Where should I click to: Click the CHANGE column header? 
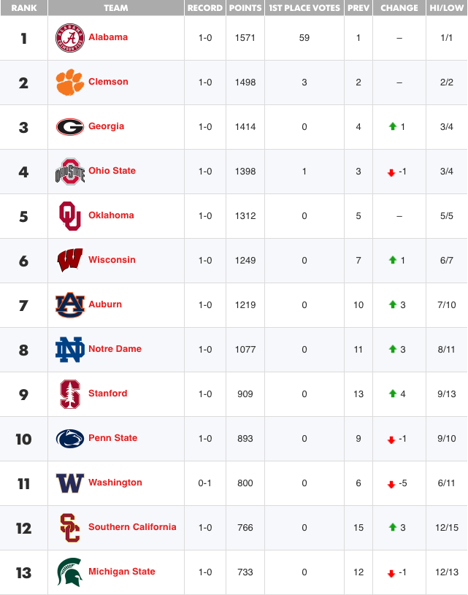pos(399,8)
